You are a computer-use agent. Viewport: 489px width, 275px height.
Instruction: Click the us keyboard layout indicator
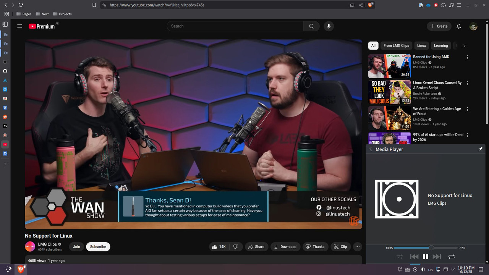coord(431,270)
